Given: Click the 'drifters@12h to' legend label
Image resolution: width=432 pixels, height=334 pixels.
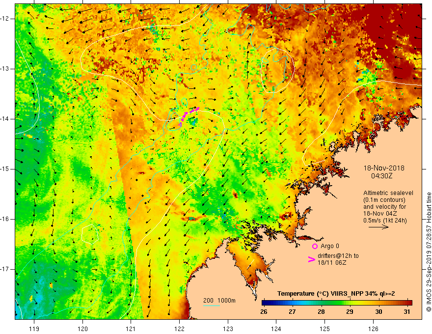Looking at the screenshot, I should coord(338,256).
